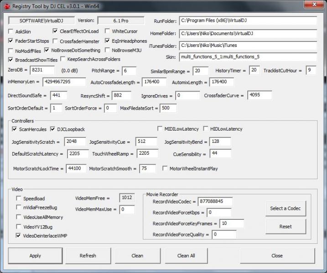Toggle EqInHeadphones checkbox
The height and width of the screenshot is (273, 327).
click(x=107, y=40)
